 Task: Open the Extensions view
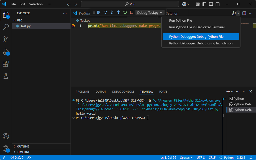6,64
